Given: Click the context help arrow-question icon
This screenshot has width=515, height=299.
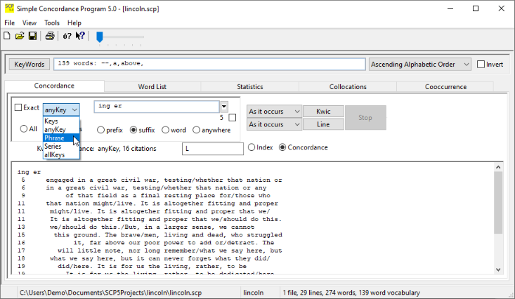Looking at the screenshot, I should coord(80,36).
